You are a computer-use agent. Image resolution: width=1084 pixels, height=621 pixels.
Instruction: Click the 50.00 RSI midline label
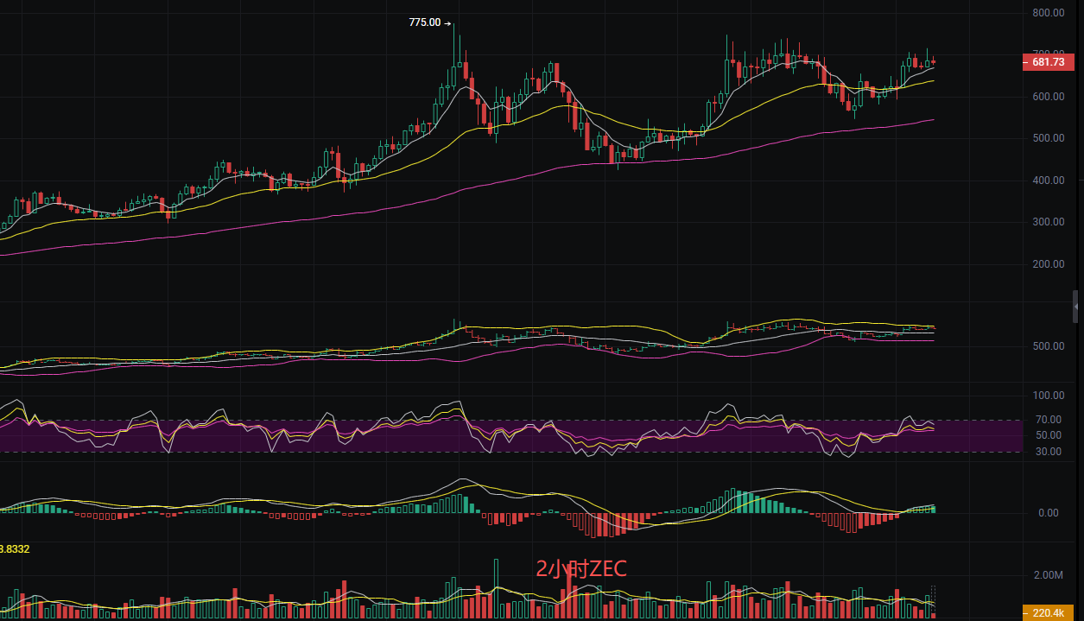point(1047,435)
